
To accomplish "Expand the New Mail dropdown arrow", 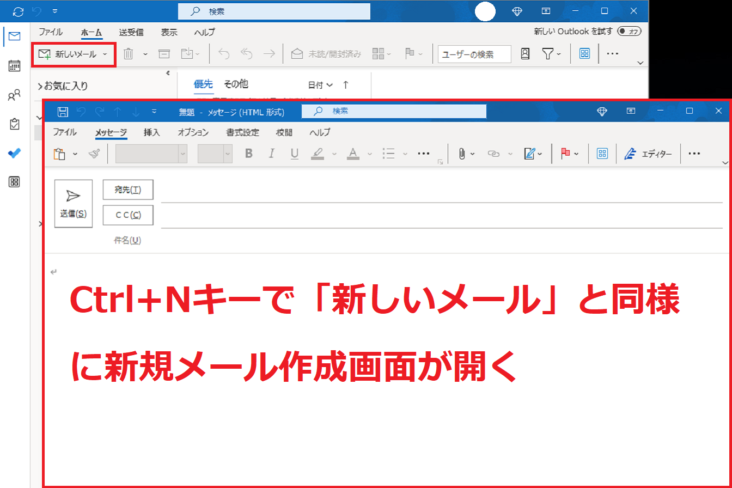I will pyautogui.click(x=105, y=54).
